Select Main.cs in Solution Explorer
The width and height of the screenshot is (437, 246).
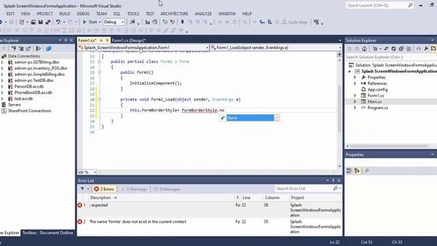click(374, 102)
